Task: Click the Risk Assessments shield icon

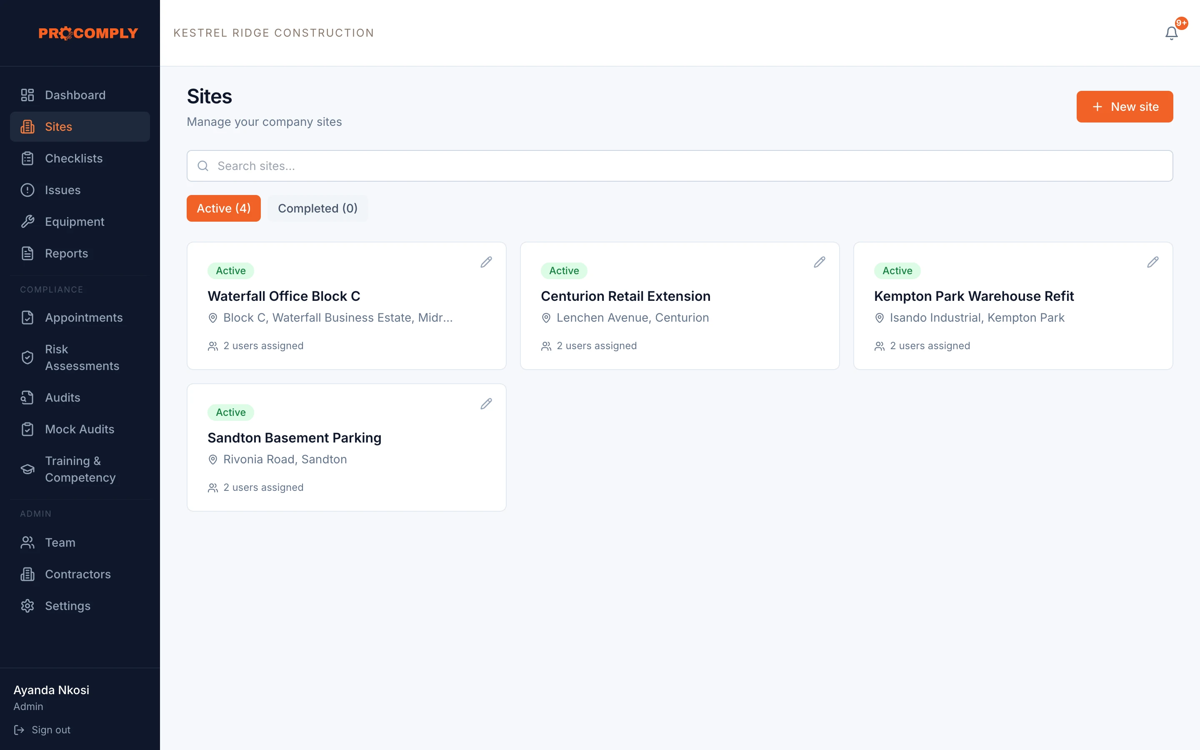Action: point(27,357)
